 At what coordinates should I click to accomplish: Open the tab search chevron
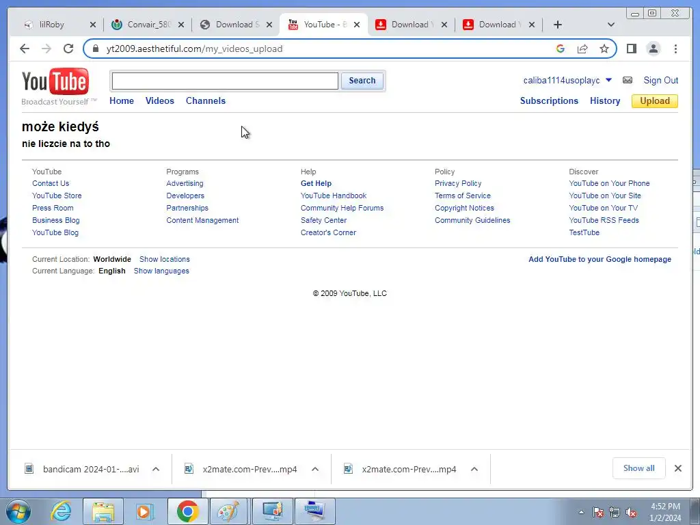click(611, 25)
